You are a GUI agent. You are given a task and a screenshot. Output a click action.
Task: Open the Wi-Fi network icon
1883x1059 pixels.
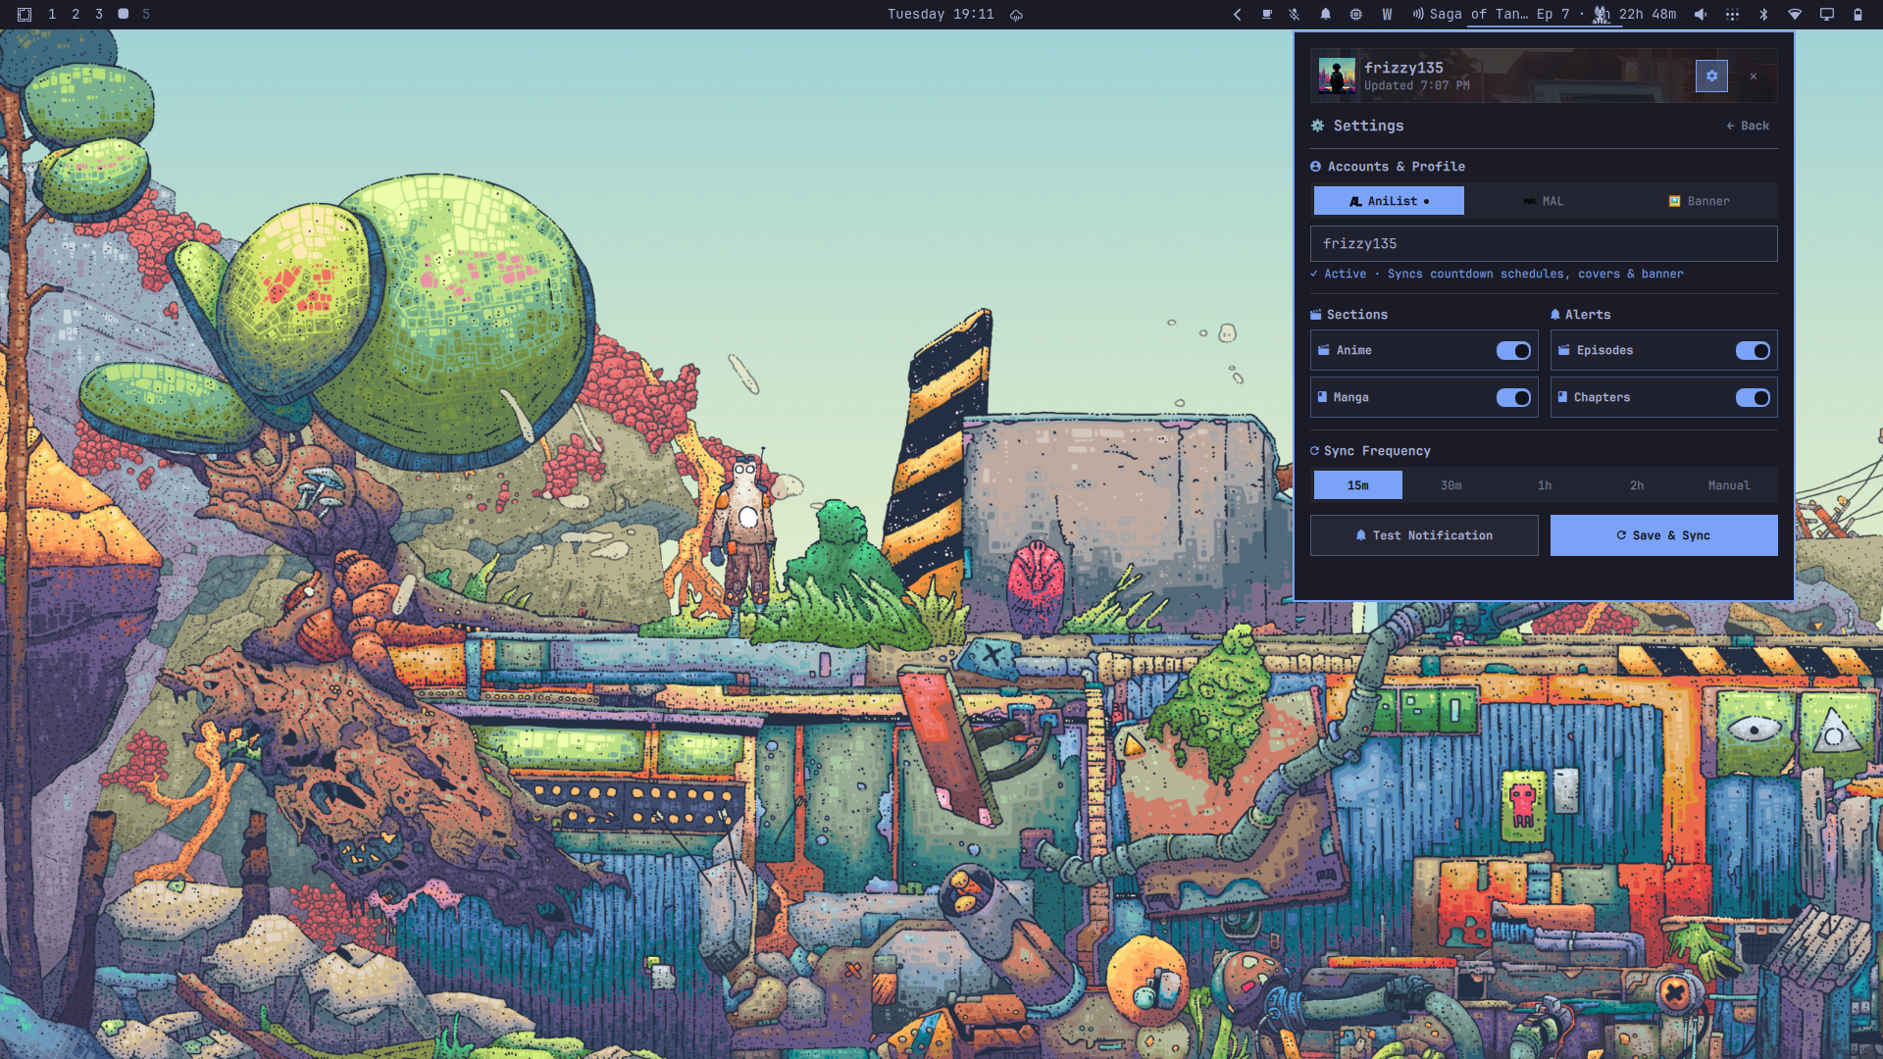1795,14
